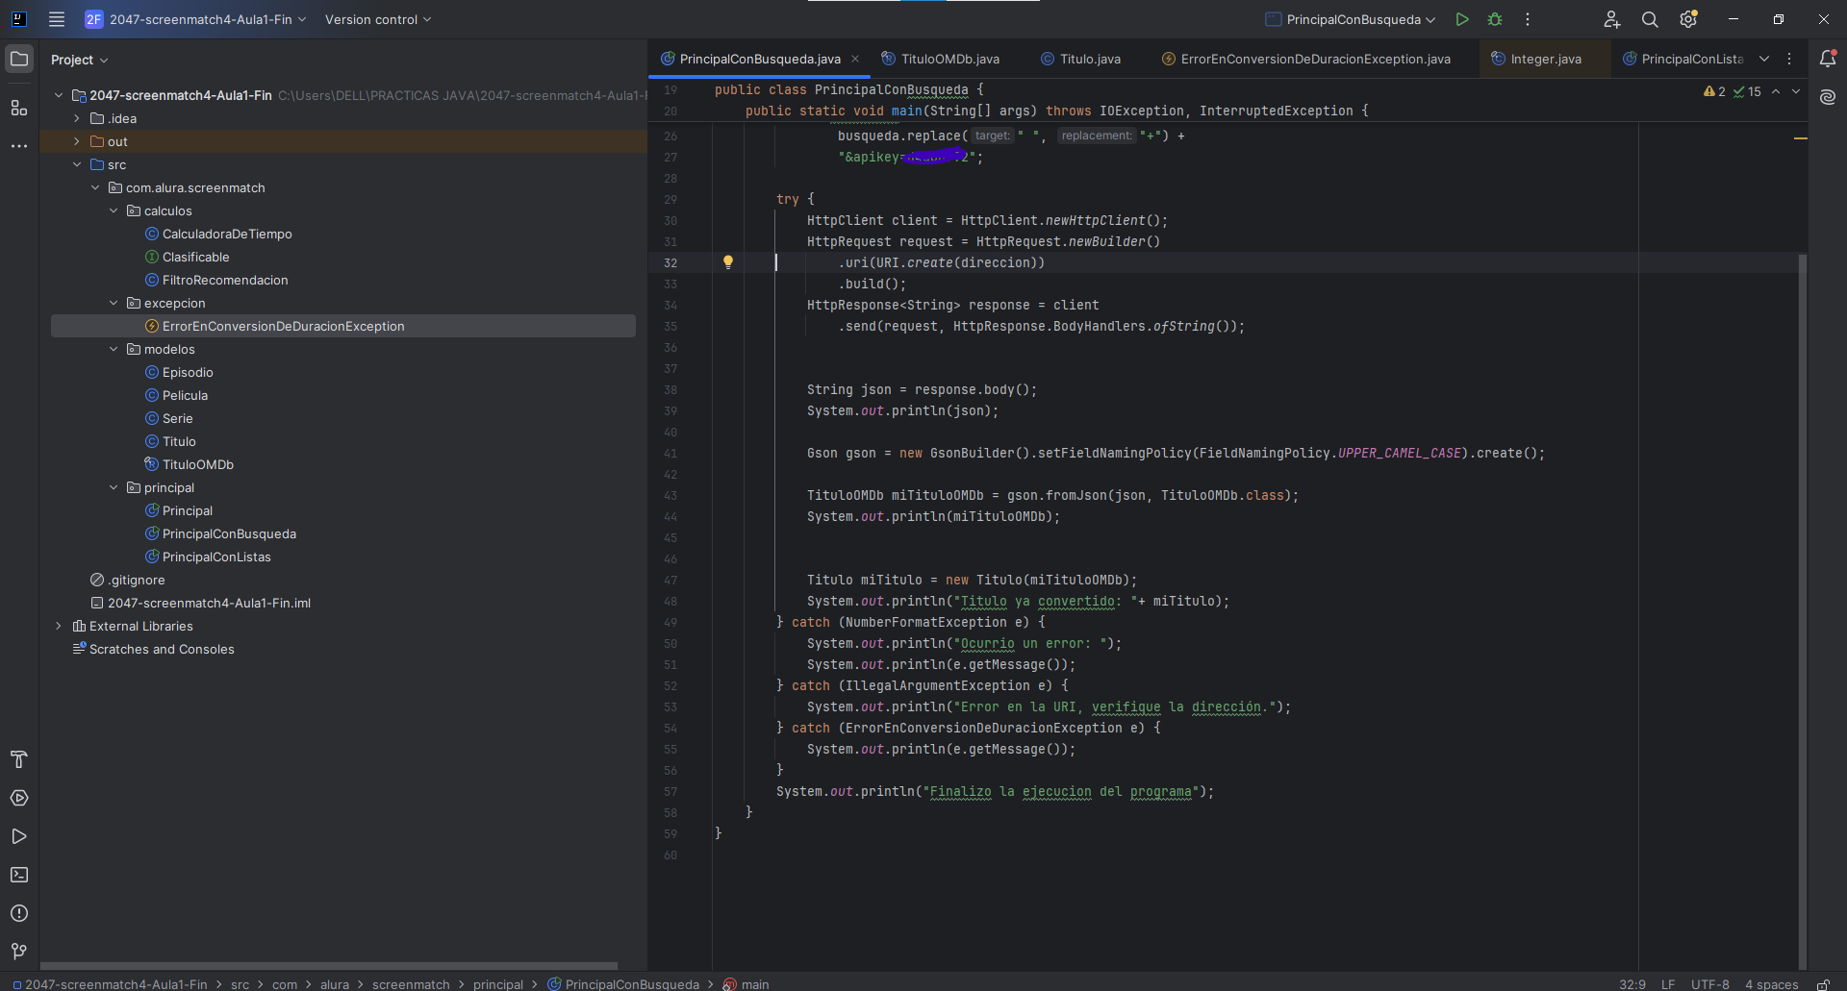Viewport: 1847px width, 991px height.
Task: Click the Project panel horizontal scrollbar
Action: 329,966
